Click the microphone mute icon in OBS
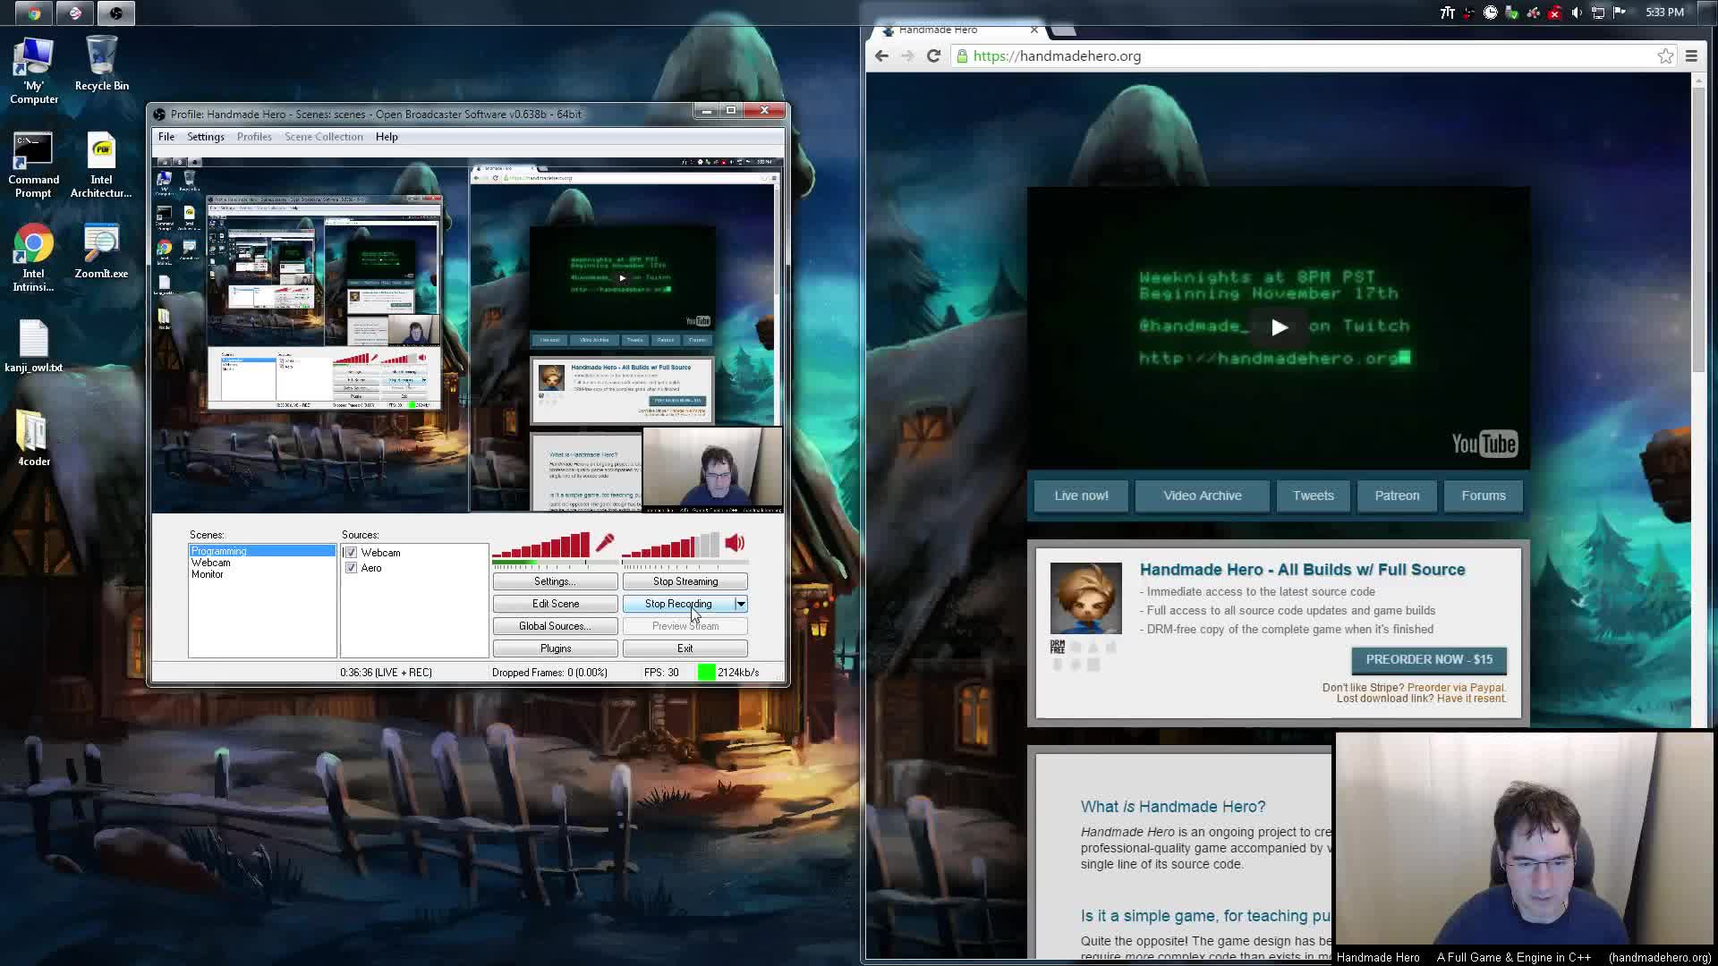Viewport: 1718px width, 966px height. click(x=605, y=543)
